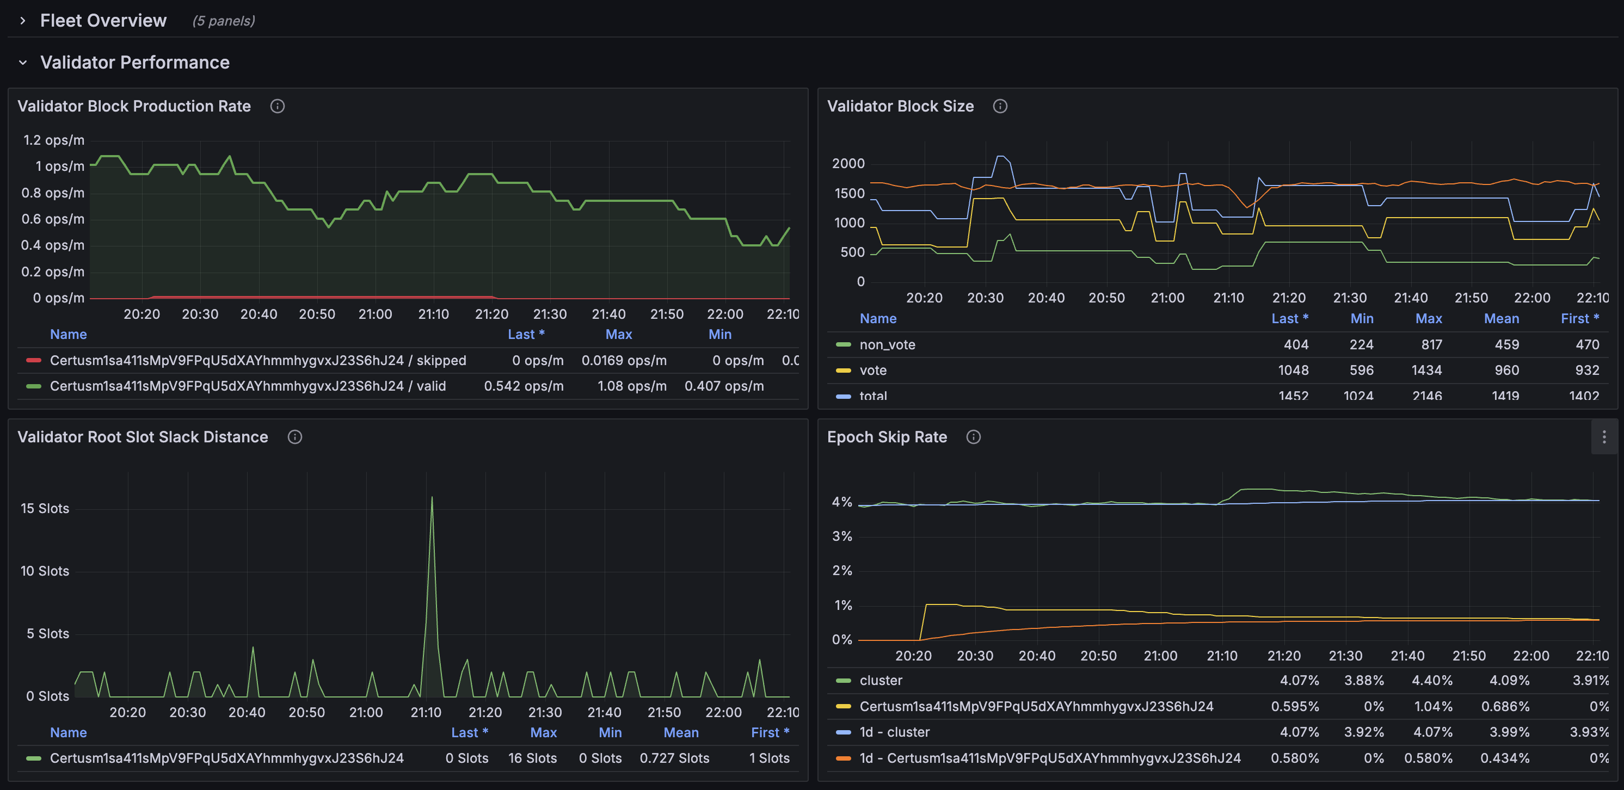Sort Slack Distance legend by Mean

point(681,733)
